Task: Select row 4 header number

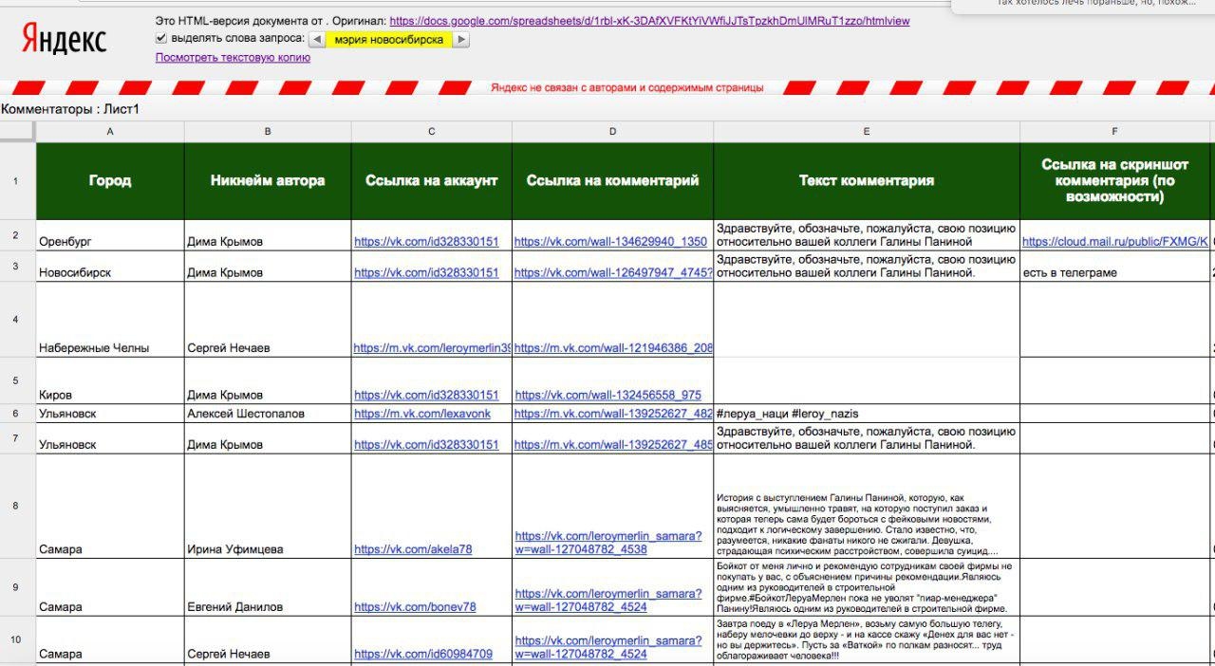Action: tap(17, 320)
